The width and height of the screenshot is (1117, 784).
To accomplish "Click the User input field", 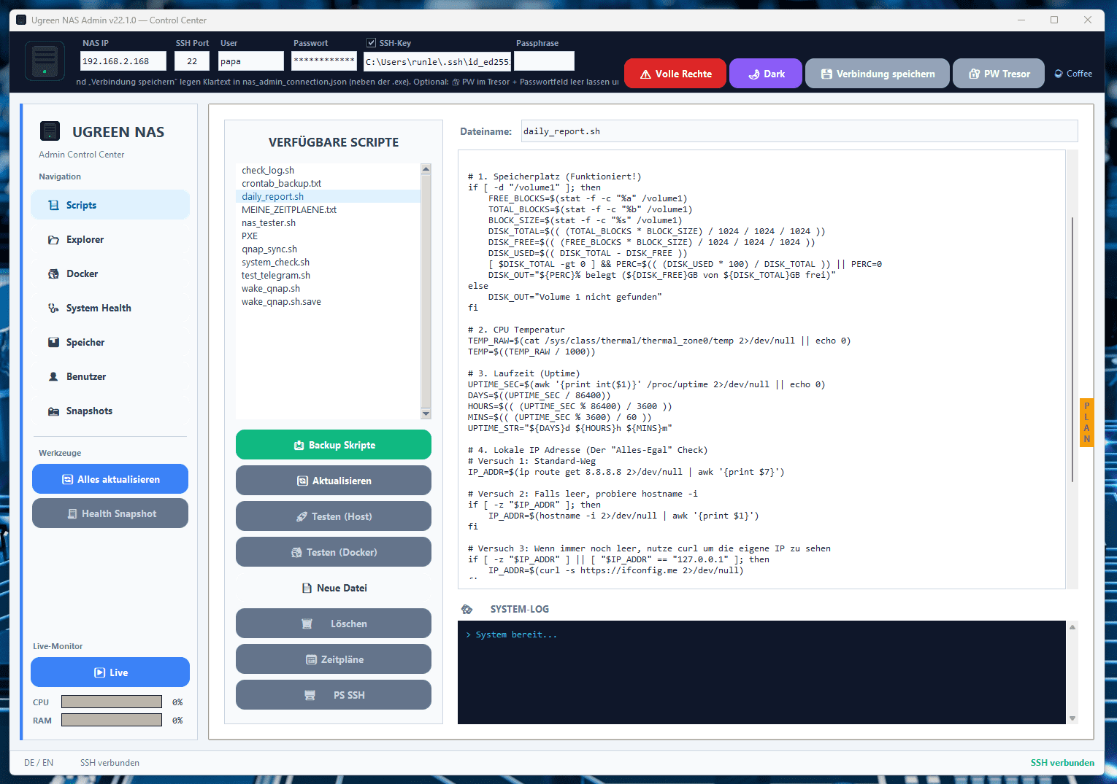I will pos(251,61).
